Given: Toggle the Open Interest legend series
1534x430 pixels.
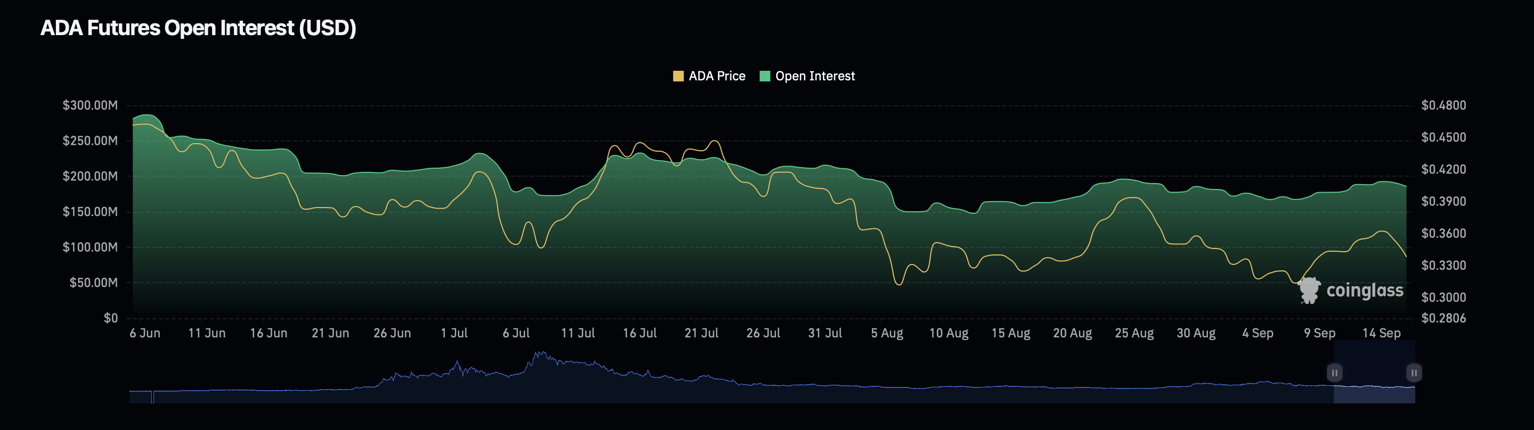Looking at the screenshot, I should point(807,76).
